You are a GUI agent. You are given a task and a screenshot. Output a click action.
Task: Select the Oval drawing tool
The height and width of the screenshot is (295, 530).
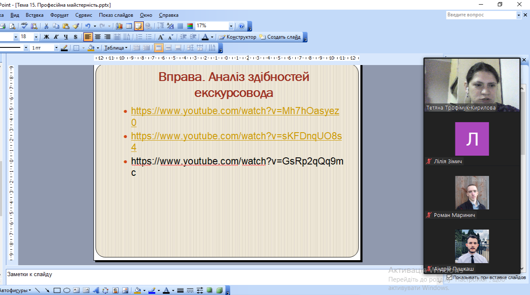[x=67, y=290]
